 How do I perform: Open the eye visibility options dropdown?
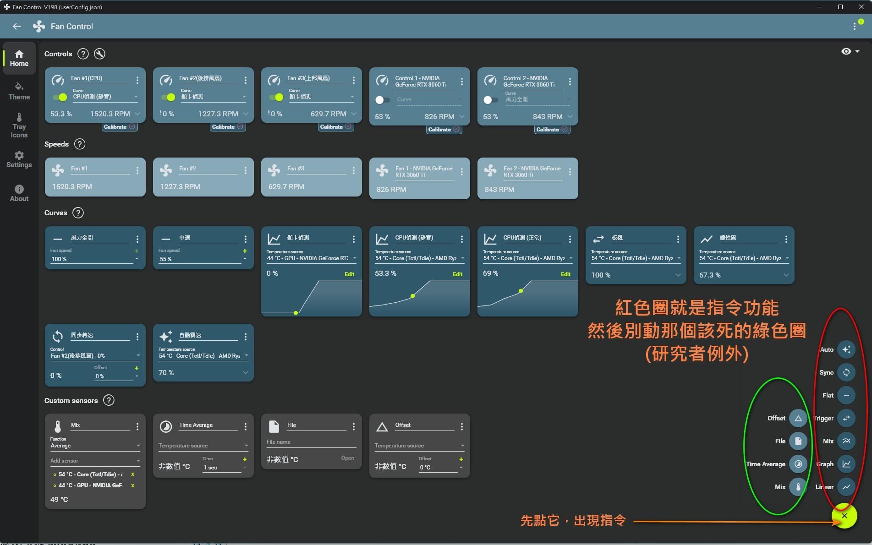point(850,52)
